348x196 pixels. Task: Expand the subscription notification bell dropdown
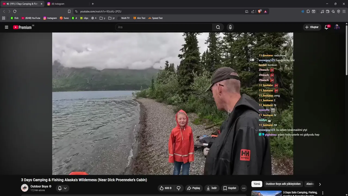pyautogui.click(x=62, y=188)
